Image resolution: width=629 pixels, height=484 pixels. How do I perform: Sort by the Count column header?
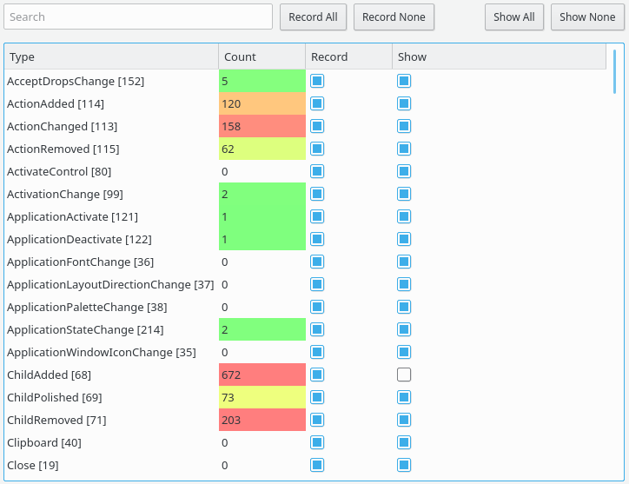pyautogui.click(x=262, y=56)
